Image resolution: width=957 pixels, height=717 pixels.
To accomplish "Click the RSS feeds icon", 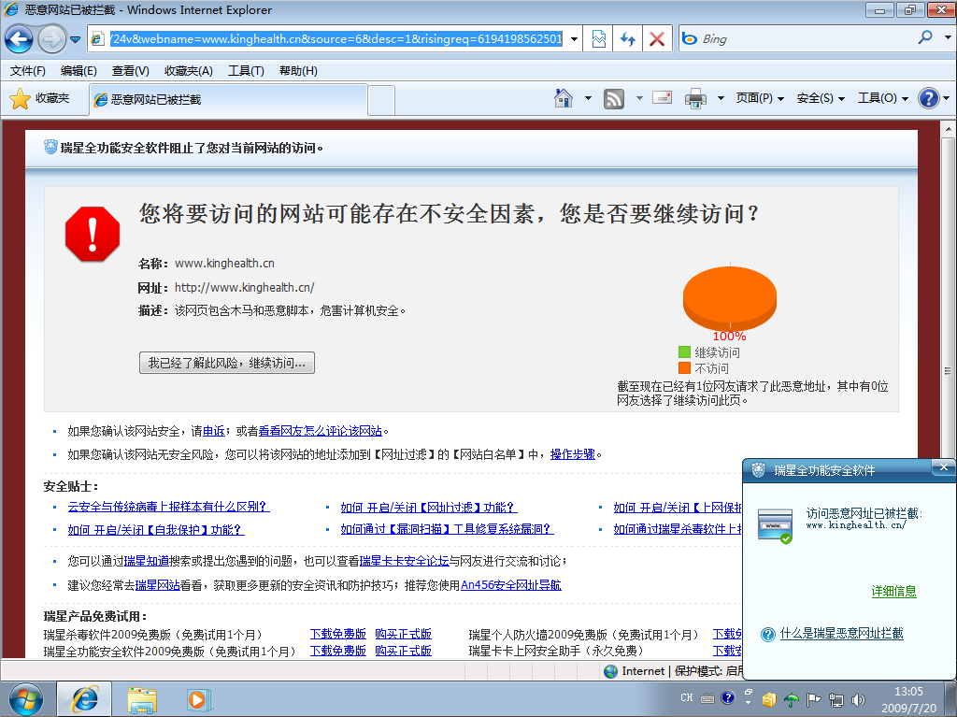I will point(614,98).
